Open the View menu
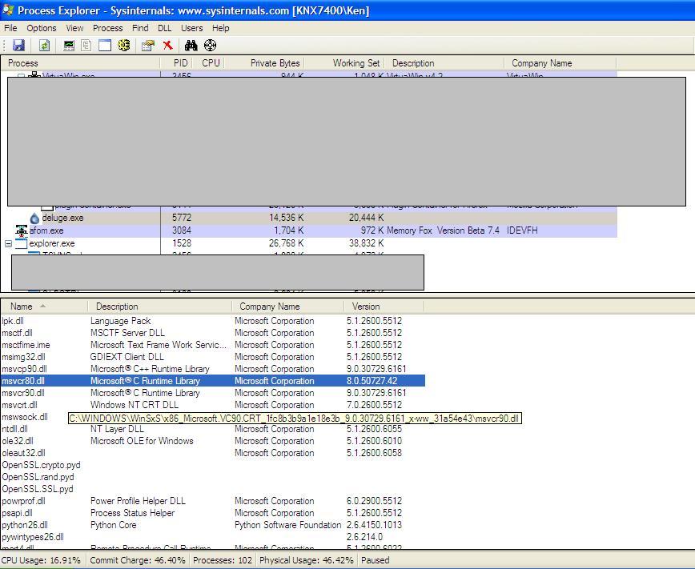 [x=74, y=28]
